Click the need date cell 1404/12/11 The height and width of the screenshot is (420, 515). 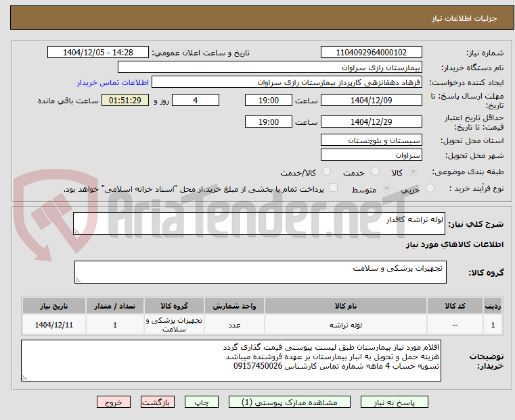54,325
